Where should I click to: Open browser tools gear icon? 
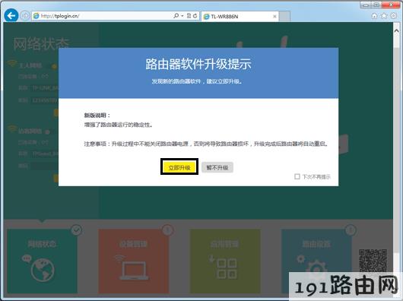(393, 16)
